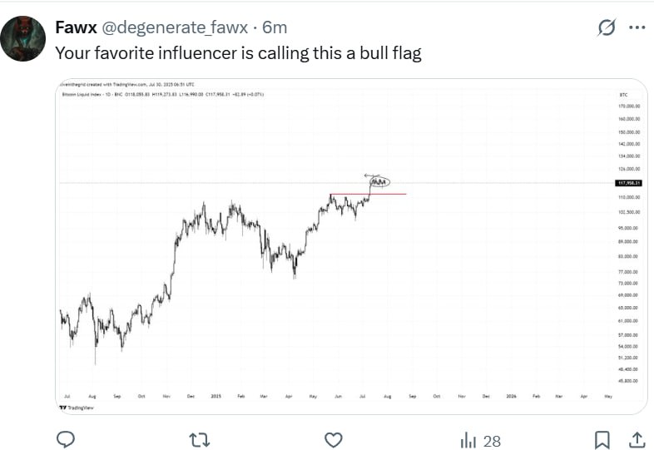
Task: Bookmark this tweet
Action: [602, 439]
